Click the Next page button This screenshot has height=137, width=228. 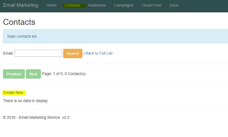coord(33,74)
